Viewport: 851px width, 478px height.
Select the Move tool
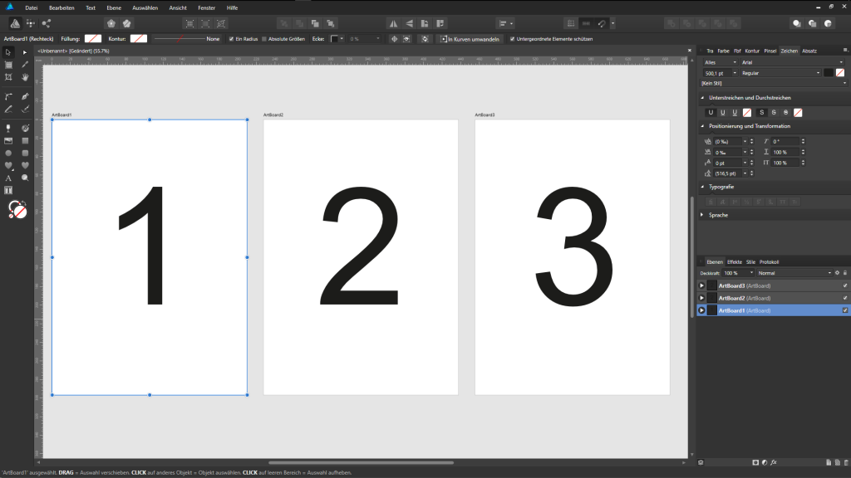pyautogui.click(x=9, y=52)
